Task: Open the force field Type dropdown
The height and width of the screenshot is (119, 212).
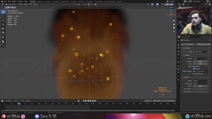Action: (x=200, y=52)
